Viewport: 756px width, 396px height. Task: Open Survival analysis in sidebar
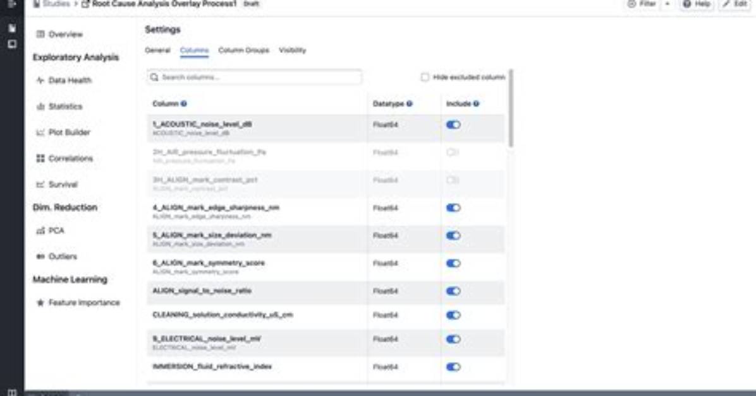[56, 184]
